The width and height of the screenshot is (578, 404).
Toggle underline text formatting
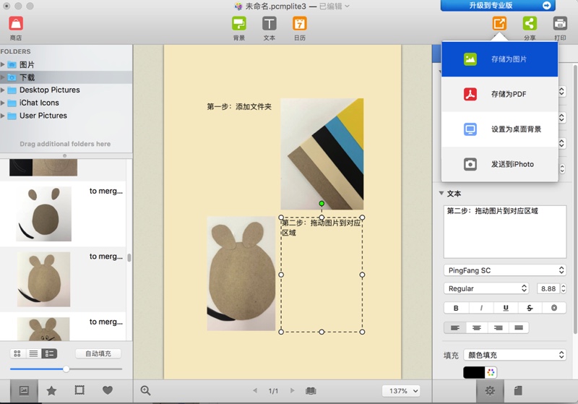505,308
